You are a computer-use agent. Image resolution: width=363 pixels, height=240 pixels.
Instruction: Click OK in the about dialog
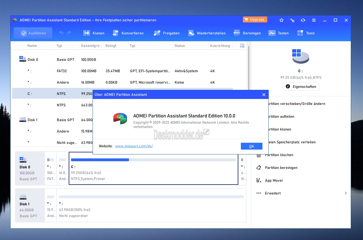point(252,146)
